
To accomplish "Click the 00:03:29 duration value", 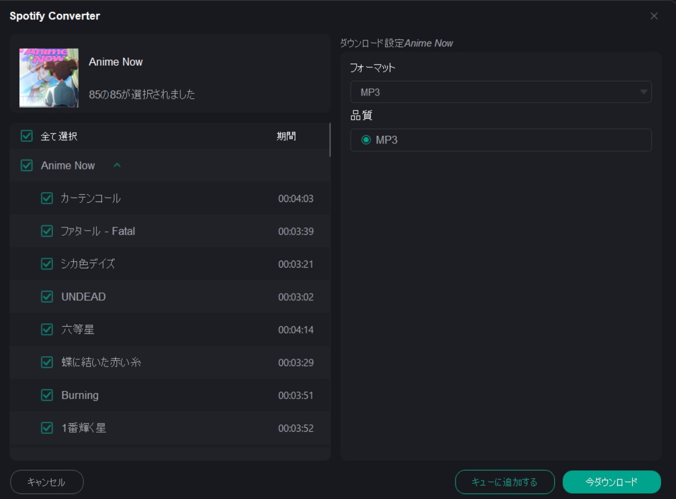I will [296, 363].
